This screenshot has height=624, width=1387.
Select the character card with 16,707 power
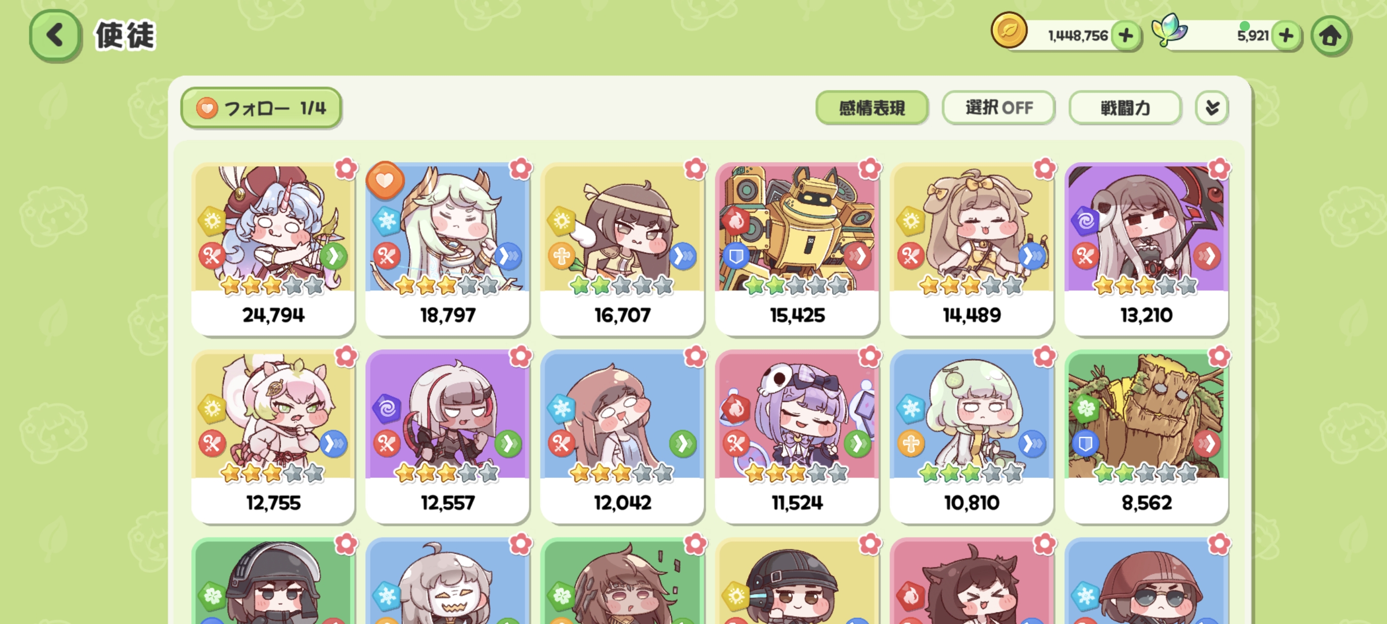(622, 250)
